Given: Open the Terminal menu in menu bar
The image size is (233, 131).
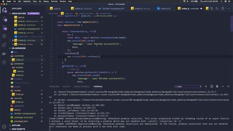Looking at the screenshot, I should coord(54,1).
